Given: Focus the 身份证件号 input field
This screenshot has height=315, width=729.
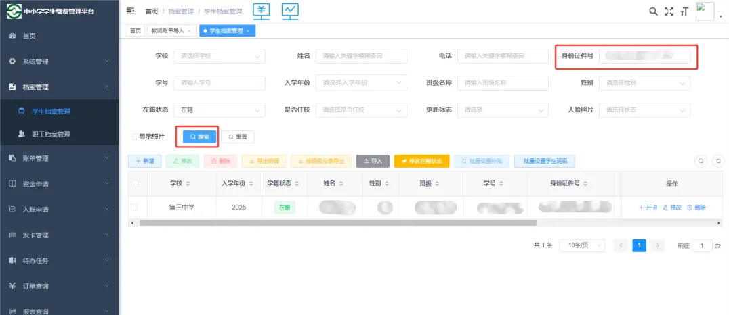Looking at the screenshot, I should click(x=644, y=56).
